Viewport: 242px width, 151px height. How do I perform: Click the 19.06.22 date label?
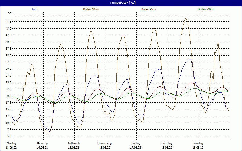(x=198, y=148)
